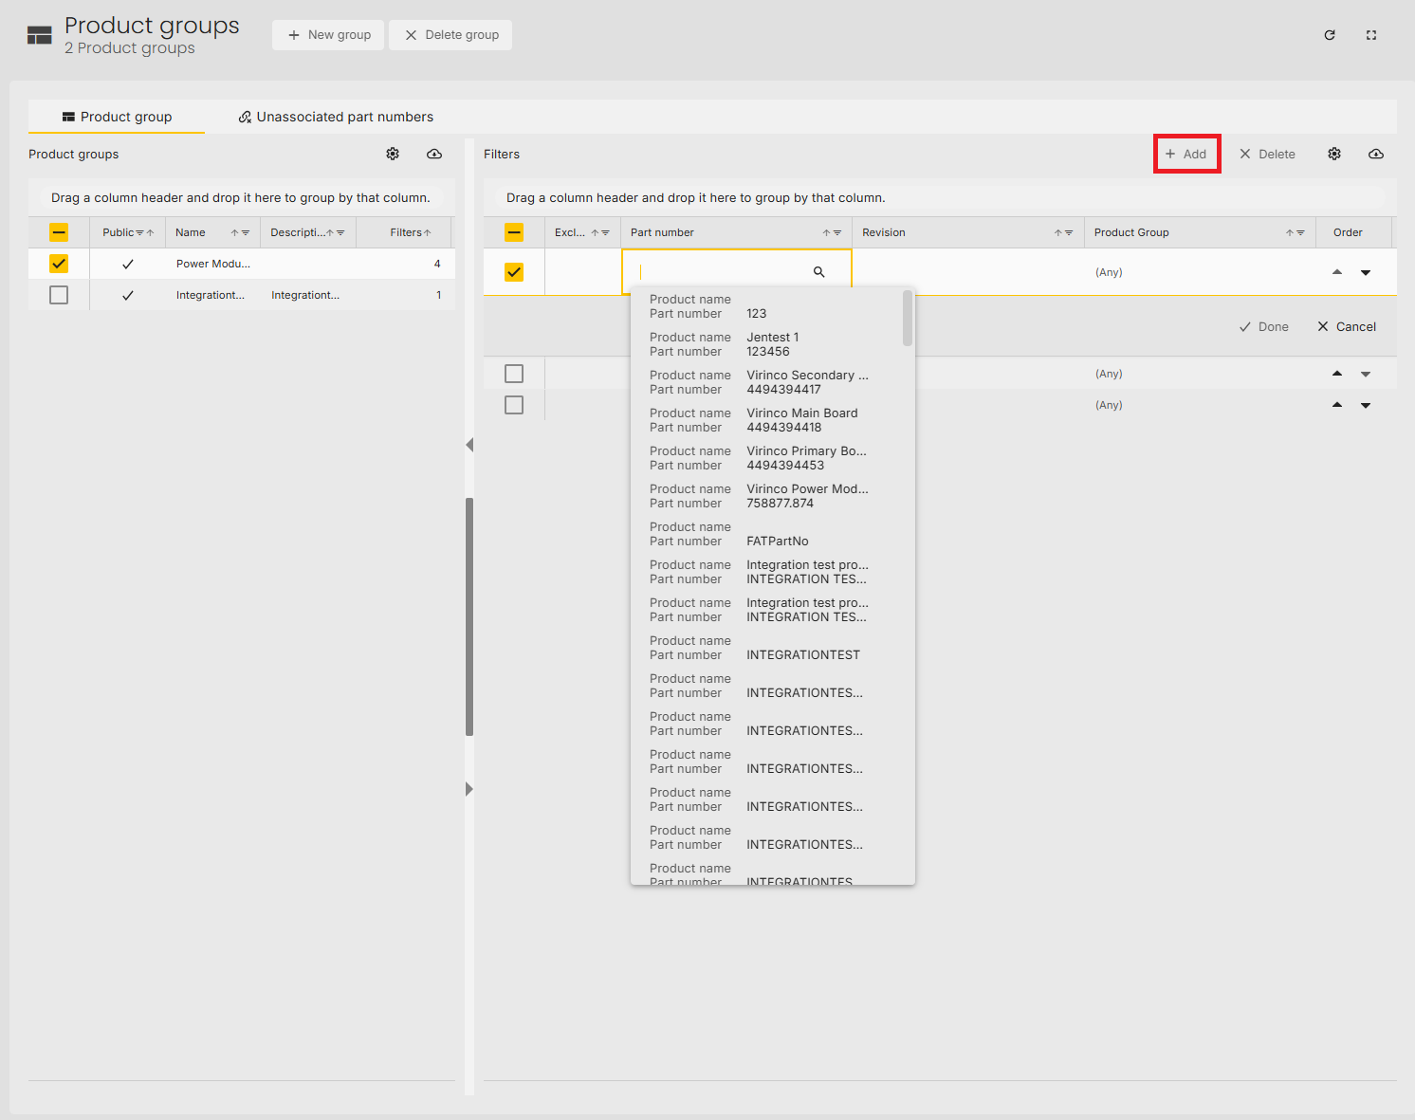
Task: Open filter menu on Excl... column
Action: (605, 232)
